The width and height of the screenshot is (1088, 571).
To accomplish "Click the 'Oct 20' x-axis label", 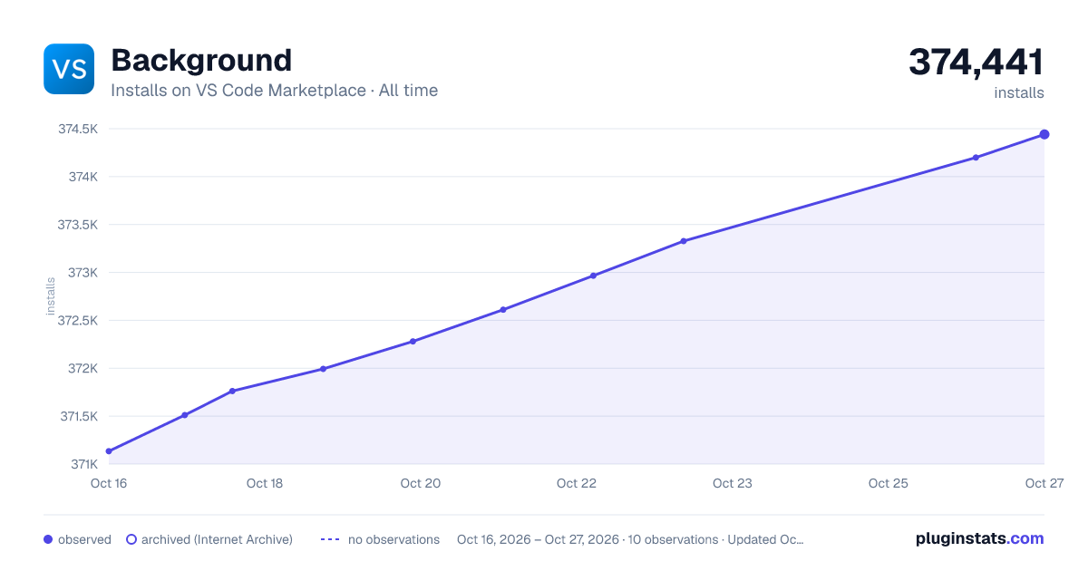I will coord(421,483).
